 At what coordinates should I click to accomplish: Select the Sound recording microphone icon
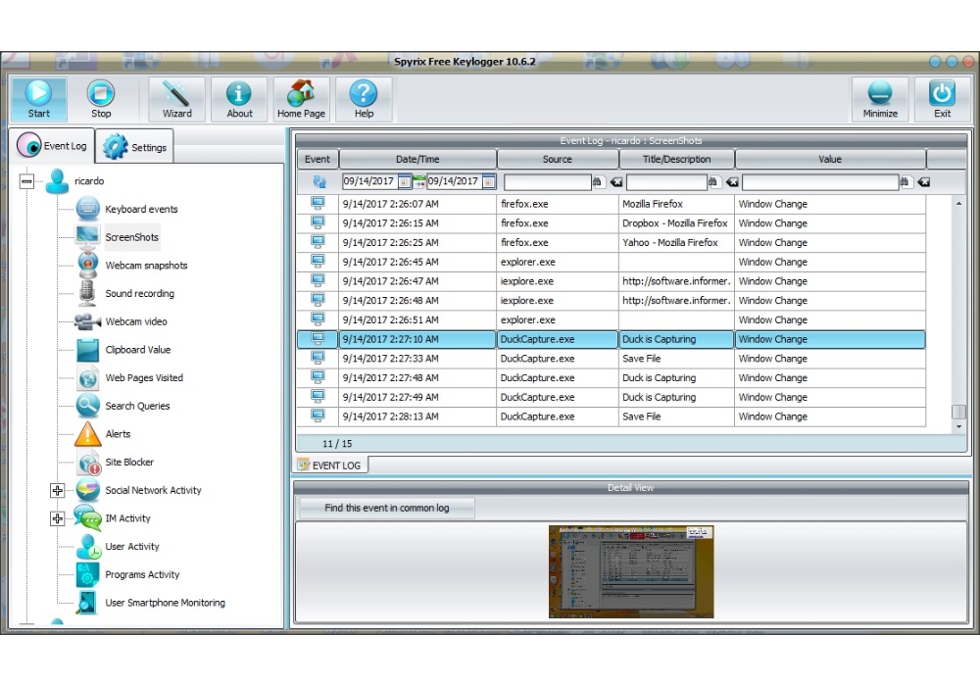[x=87, y=293]
